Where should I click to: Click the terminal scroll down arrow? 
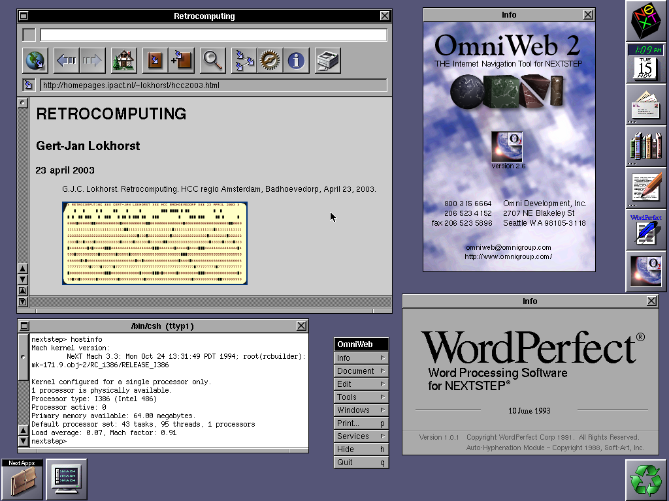tap(24, 441)
